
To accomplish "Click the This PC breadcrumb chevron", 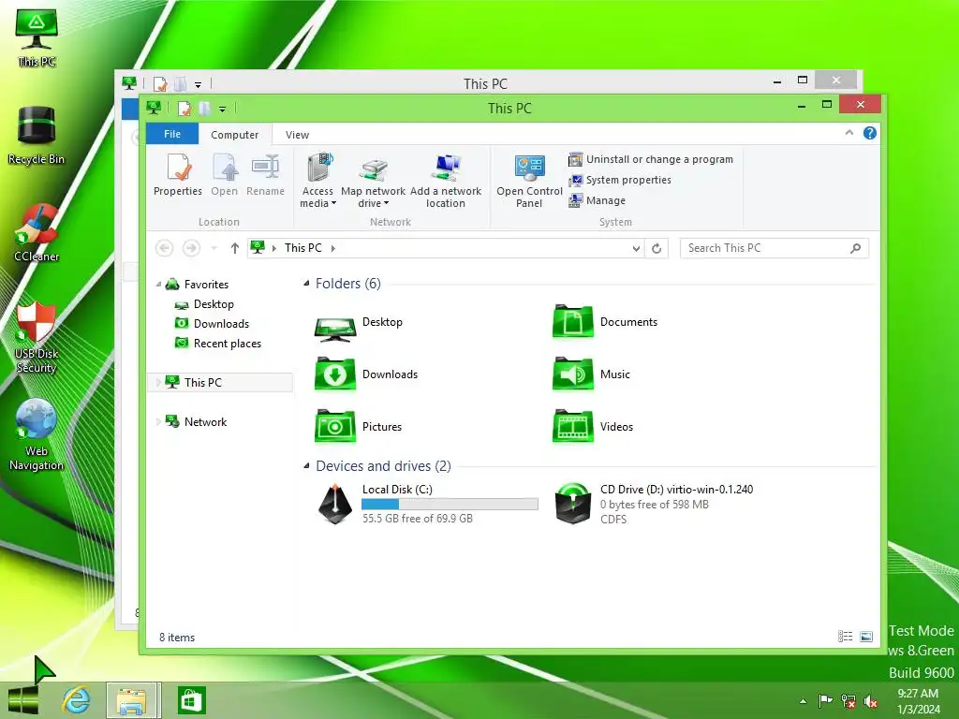I will click(x=333, y=248).
